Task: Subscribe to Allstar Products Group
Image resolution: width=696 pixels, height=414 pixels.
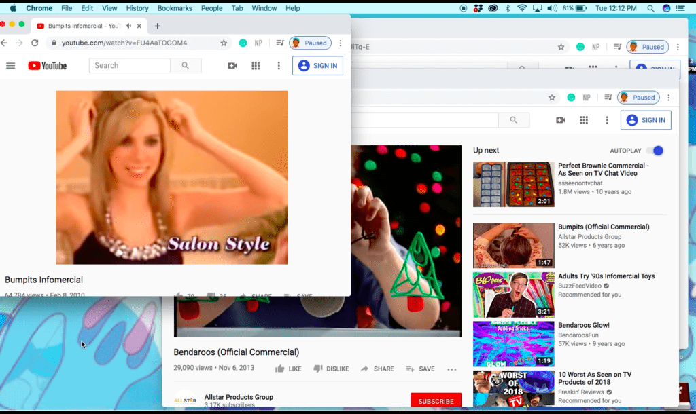Action: pos(436,400)
